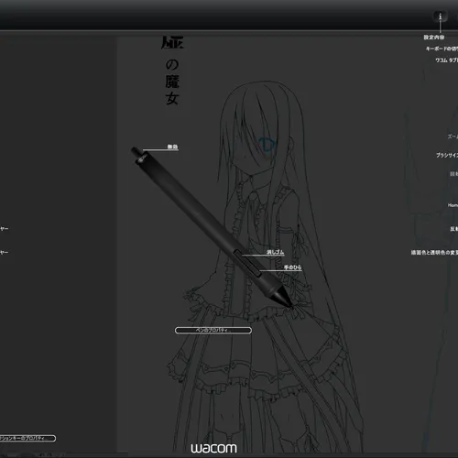Click the キーボード keyboard toggle label

click(x=442, y=49)
